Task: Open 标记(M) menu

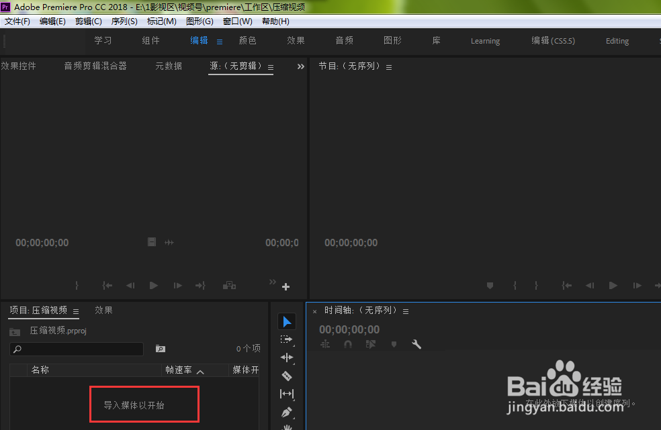Action: 161,21
